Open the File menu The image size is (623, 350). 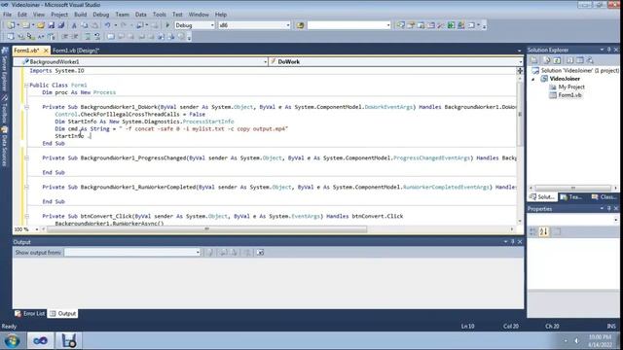(x=7, y=15)
